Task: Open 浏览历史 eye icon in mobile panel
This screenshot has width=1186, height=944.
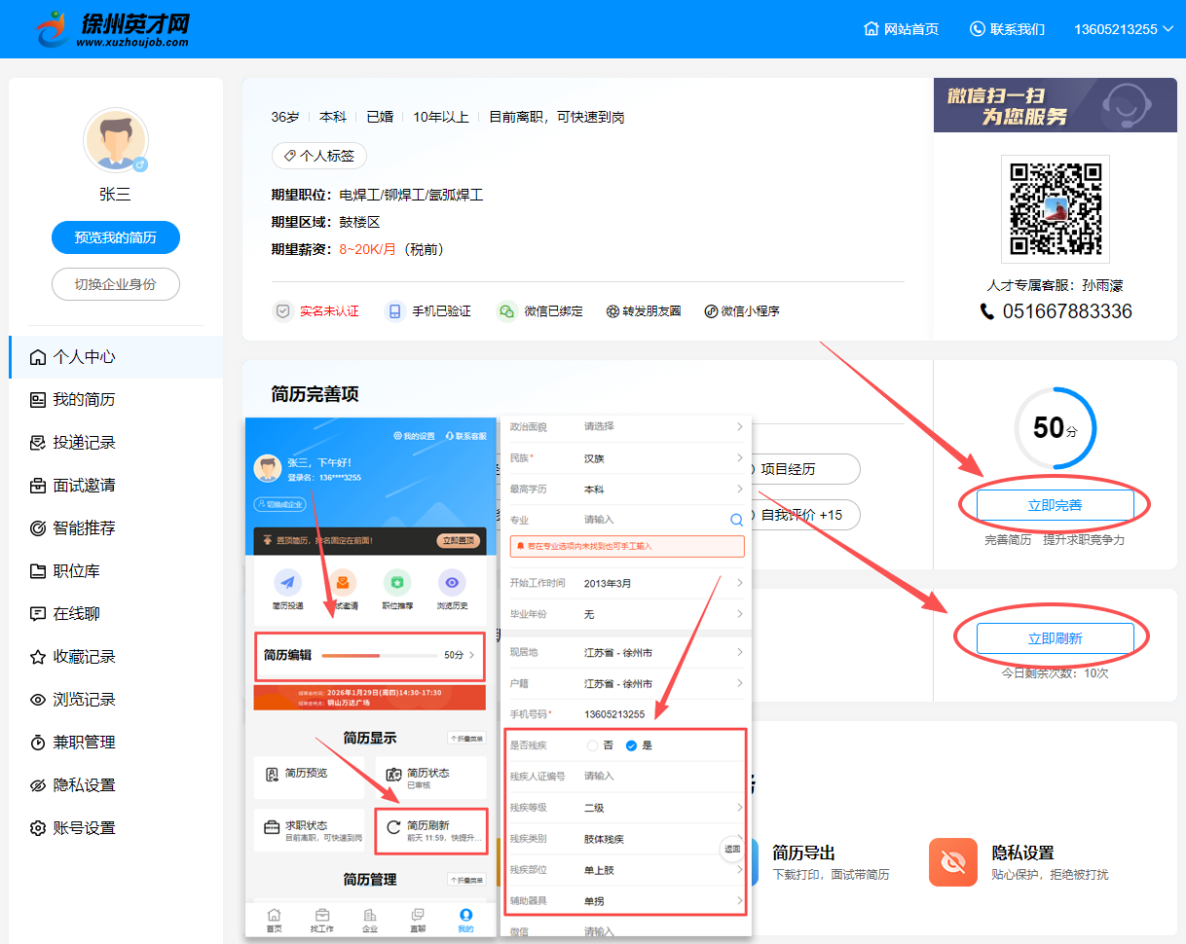Action: [451, 583]
